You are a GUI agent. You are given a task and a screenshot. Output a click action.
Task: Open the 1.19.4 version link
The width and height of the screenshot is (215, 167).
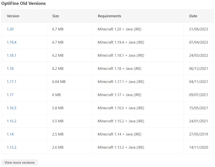click(12, 42)
